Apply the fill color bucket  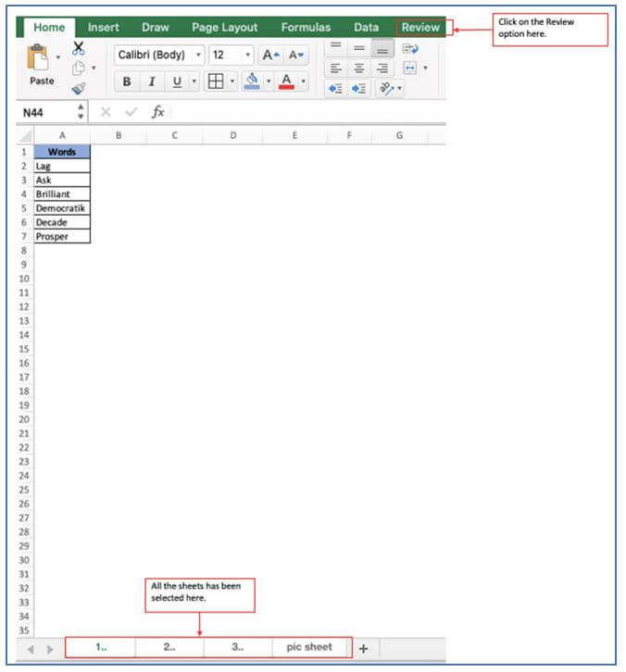click(x=252, y=81)
